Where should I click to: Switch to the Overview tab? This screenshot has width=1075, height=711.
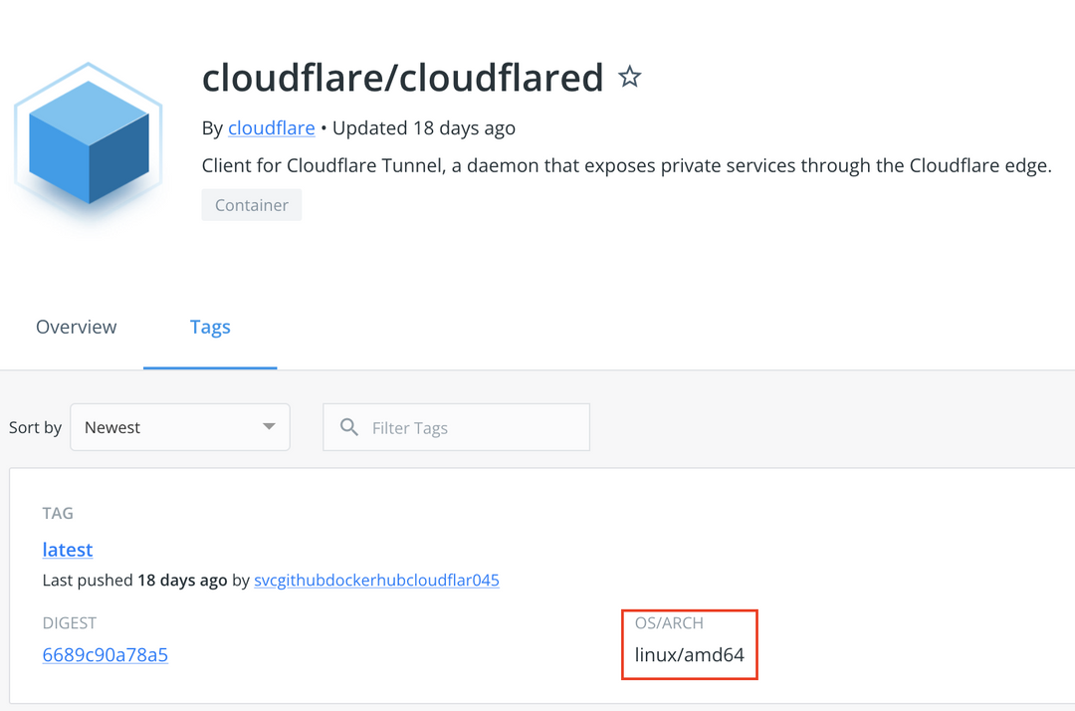click(x=76, y=327)
